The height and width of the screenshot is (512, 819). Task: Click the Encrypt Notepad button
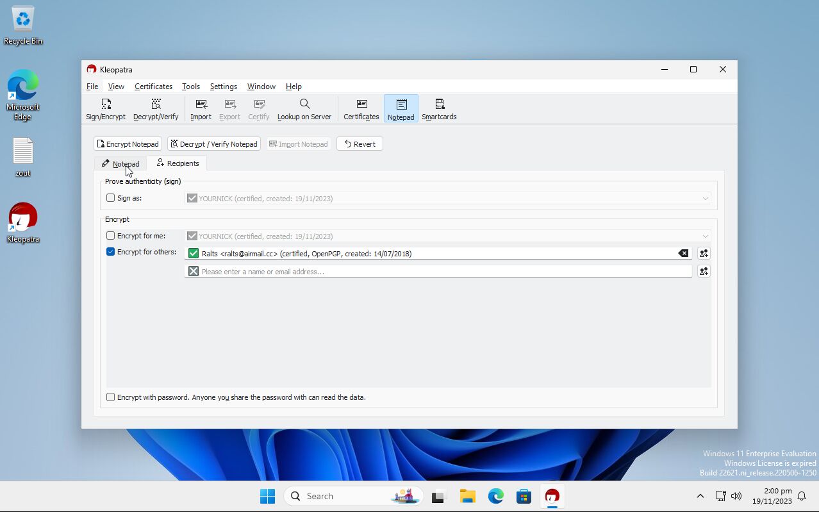[x=127, y=144]
